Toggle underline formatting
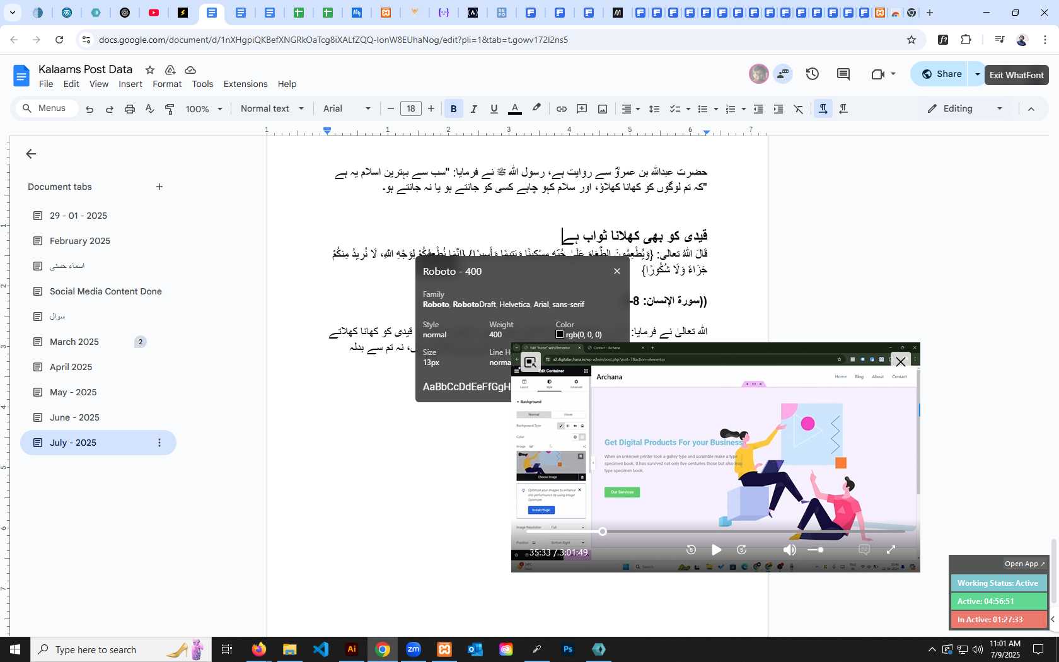The image size is (1059, 662). tap(494, 109)
